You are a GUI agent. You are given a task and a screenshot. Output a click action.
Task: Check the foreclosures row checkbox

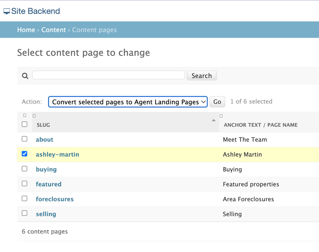(x=25, y=198)
